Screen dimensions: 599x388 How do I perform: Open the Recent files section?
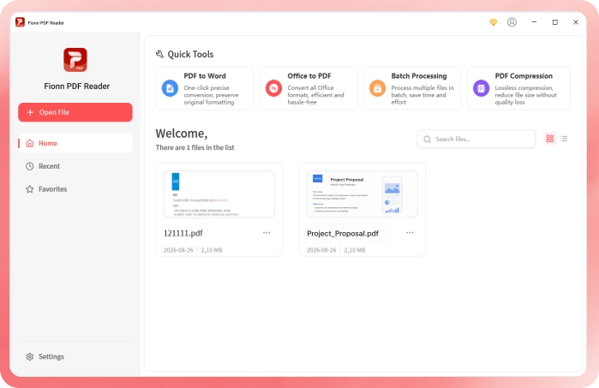[x=75, y=166]
